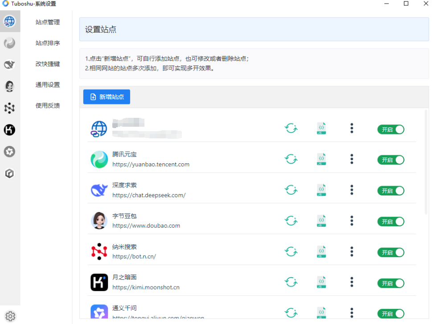Open the JS script editor for 深度求索

(x=321, y=190)
